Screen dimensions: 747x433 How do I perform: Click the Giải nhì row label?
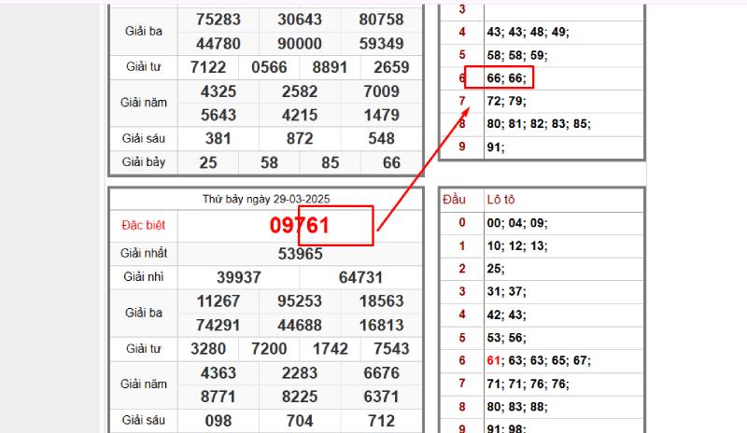pos(143,277)
